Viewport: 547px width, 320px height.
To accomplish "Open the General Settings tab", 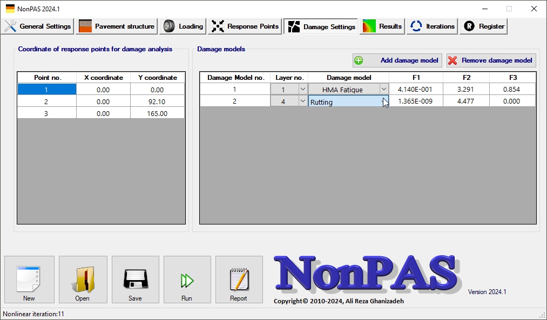I will pyautogui.click(x=38, y=26).
